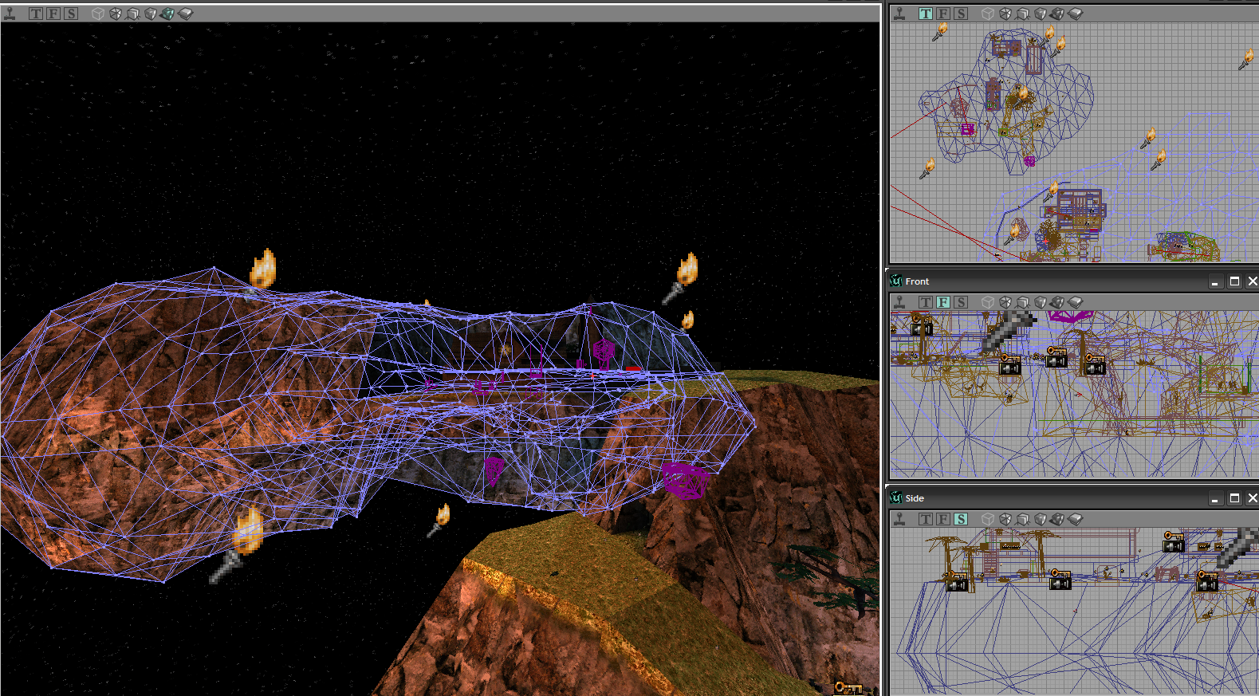The height and width of the screenshot is (696, 1259).
Task: Click the teal highlighted cube icon in perspective viewport
Action: [167, 14]
